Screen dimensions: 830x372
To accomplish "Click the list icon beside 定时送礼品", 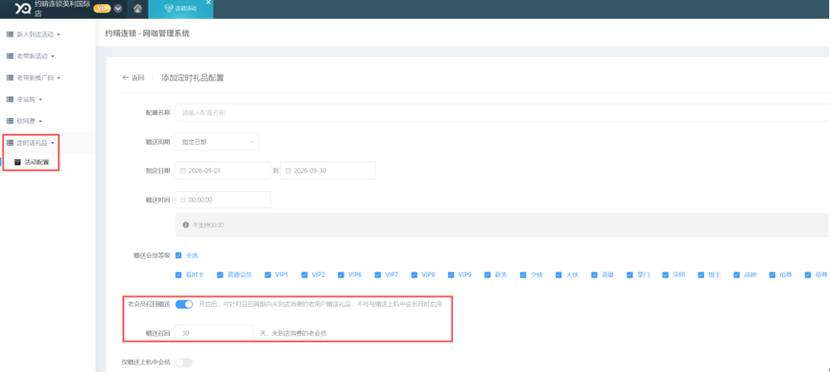I will click(x=9, y=142).
